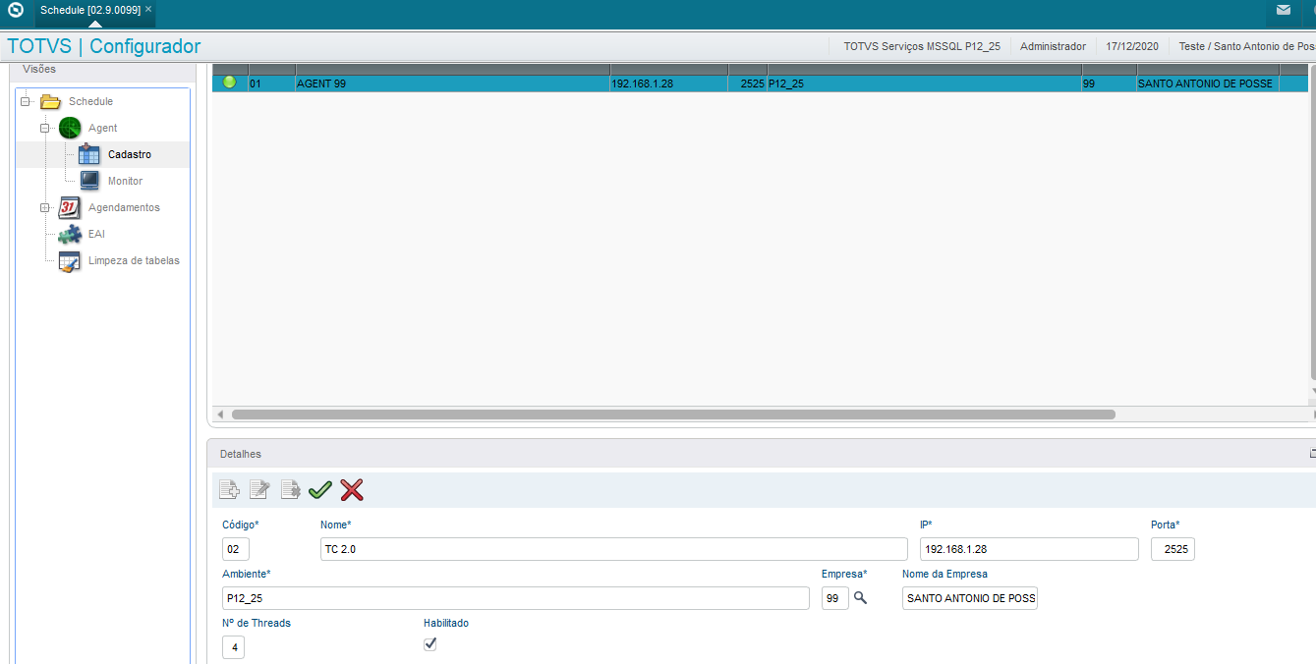
Task: Confirm with the green checkmark icon
Action: click(320, 489)
